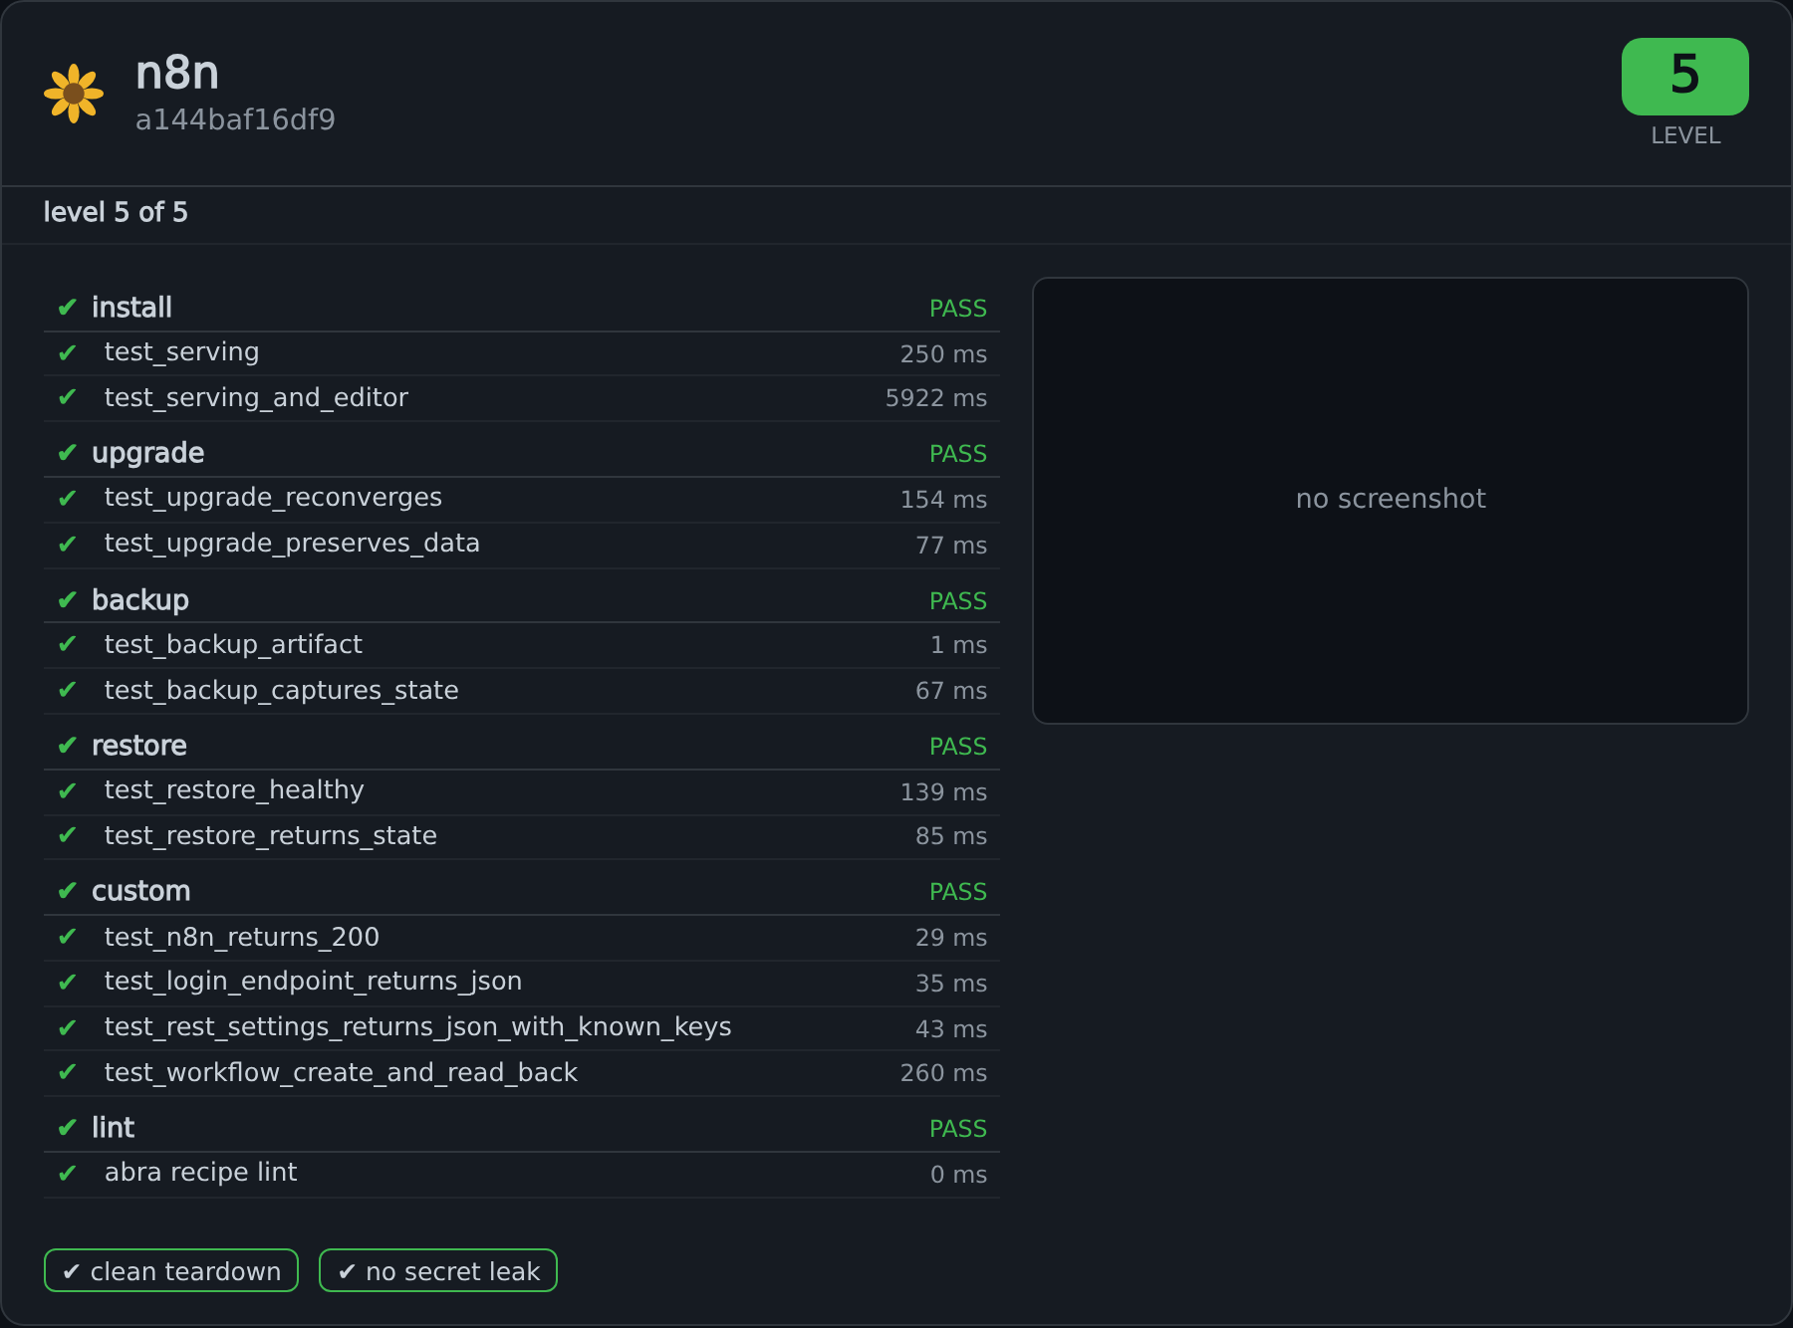This screenshot has width=1793, height=1328.
Task: Click the 5922 ms duration value
Action: click(x=936, y=398)
